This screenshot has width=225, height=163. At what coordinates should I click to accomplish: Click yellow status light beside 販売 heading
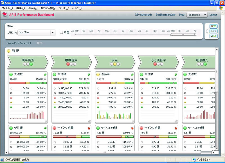(x=9, y=51)
